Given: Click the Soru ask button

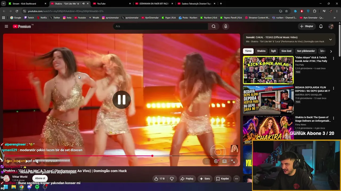Looking at the screenshot, I should click(205, 179).
